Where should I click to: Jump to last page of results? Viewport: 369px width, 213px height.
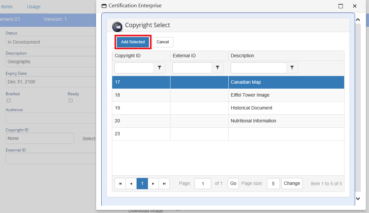tap(164, 184)
